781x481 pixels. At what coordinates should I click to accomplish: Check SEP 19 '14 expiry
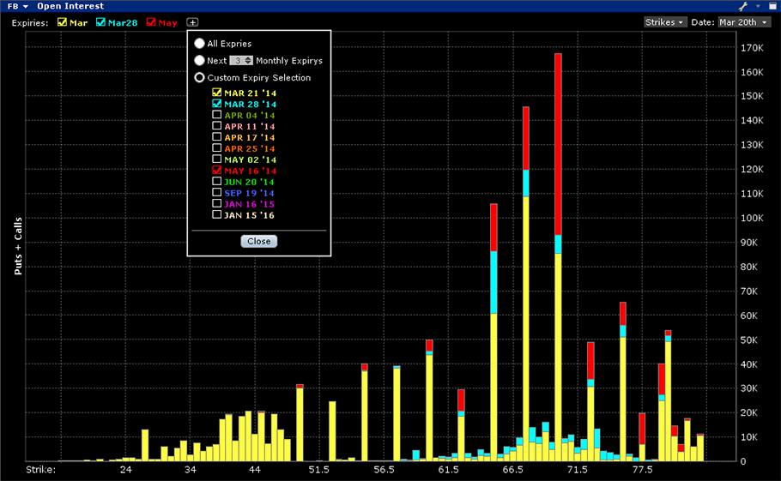pos(216,193)
